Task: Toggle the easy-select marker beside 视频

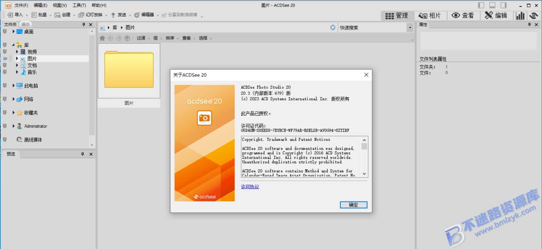Action: (5, 52)
